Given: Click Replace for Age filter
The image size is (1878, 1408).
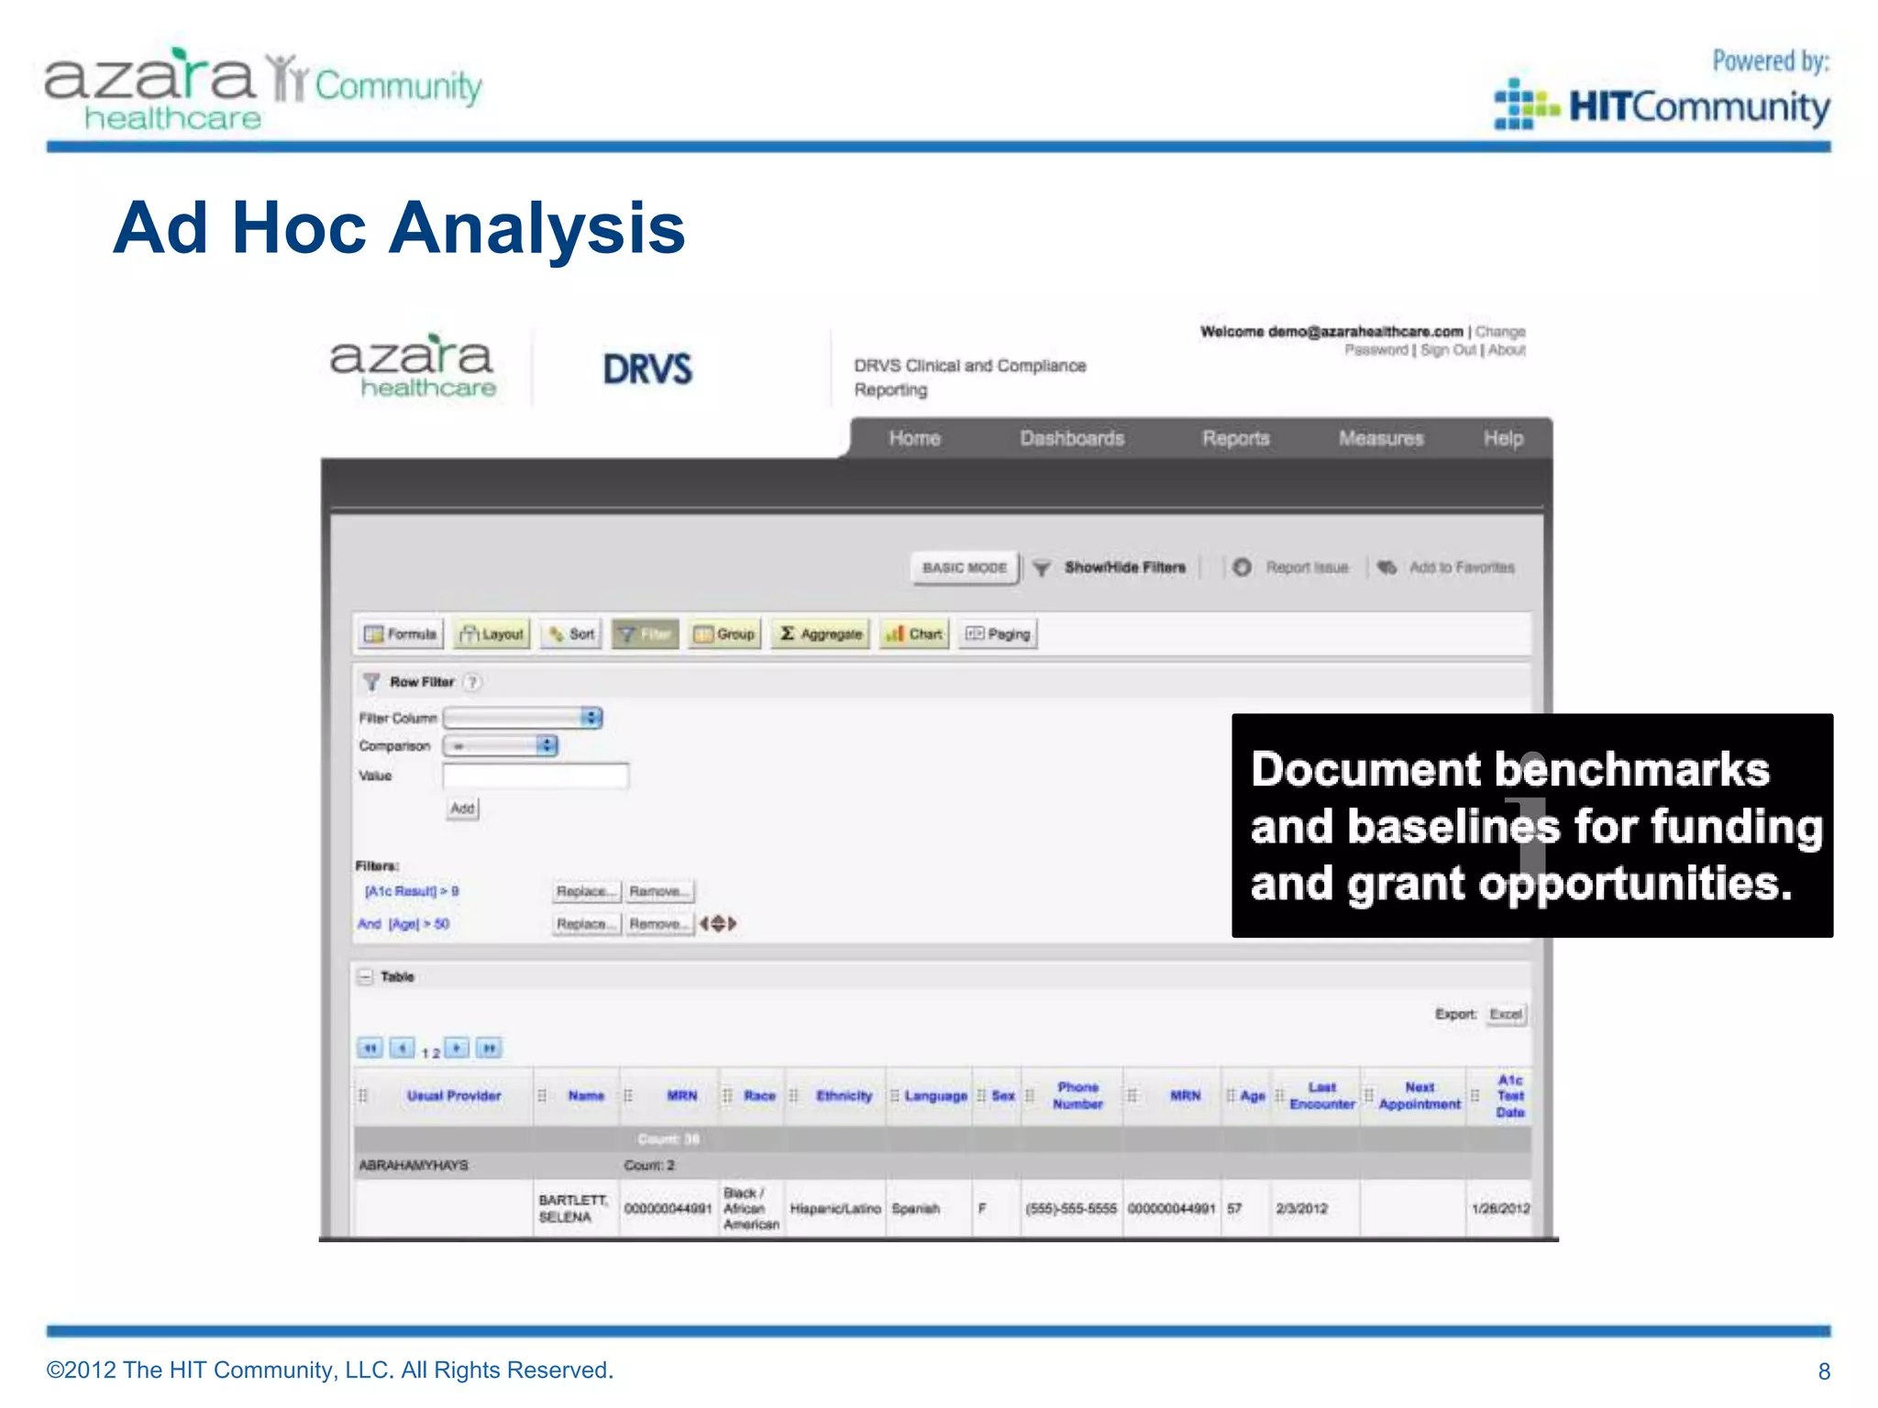Looking at the screenshot, I should [x=587, y=924].
